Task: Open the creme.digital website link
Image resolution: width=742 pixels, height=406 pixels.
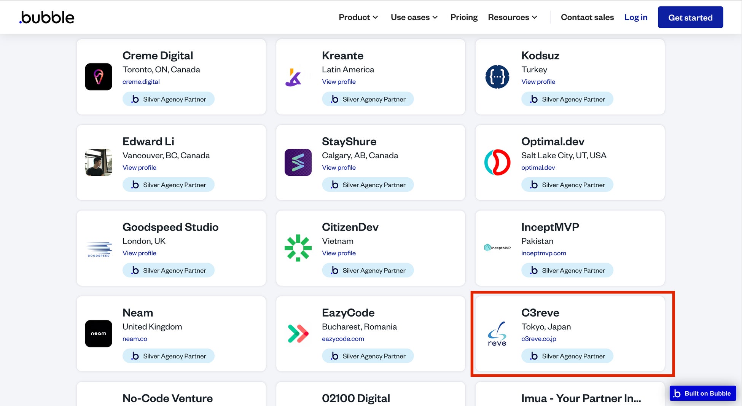Action: tap(141, 82)
